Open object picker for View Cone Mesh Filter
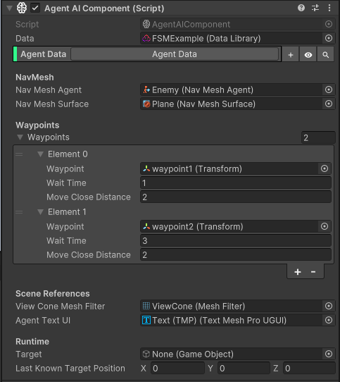340x382 pixels. point(329,306)
